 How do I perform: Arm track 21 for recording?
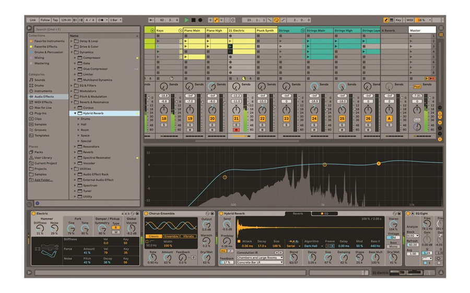point(236,130)
